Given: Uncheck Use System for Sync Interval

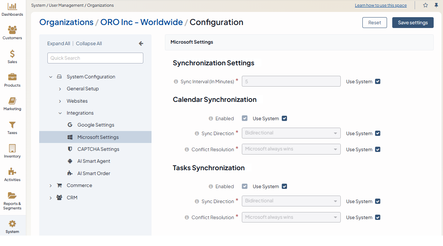Looking at the screenshot, I should (378, 81).
